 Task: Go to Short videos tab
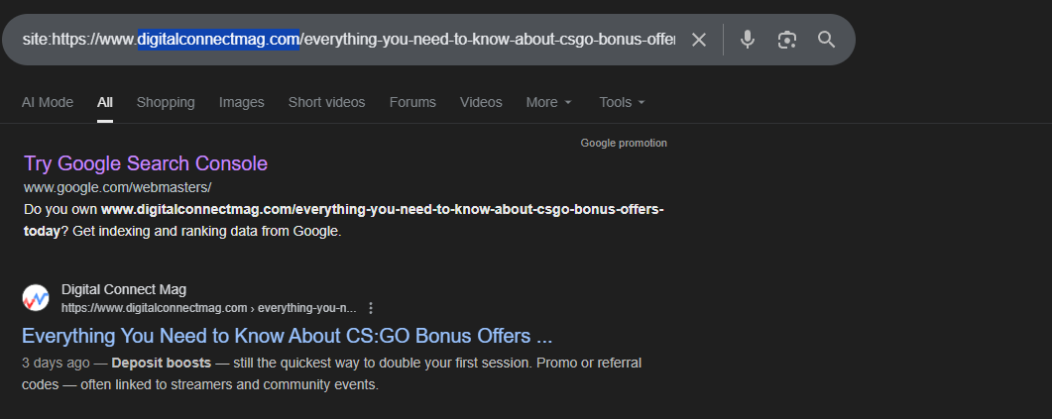[x=326, y=102]
